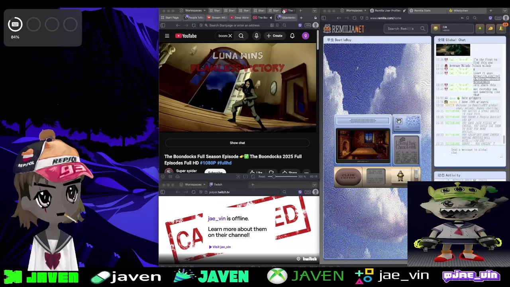This screenshot has height=287, width=510.
Task: Add a new tab in Twitch window
Action: pos(253,184)
